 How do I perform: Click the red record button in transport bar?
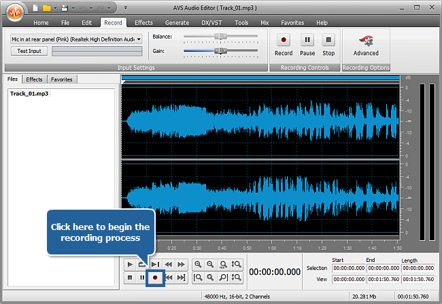click(155, 278)
